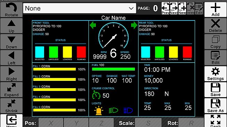This screenshot has width=227, height=127.
Task: Select rear tool cyan SELECTED swatch
Action: tap(145, 52)
